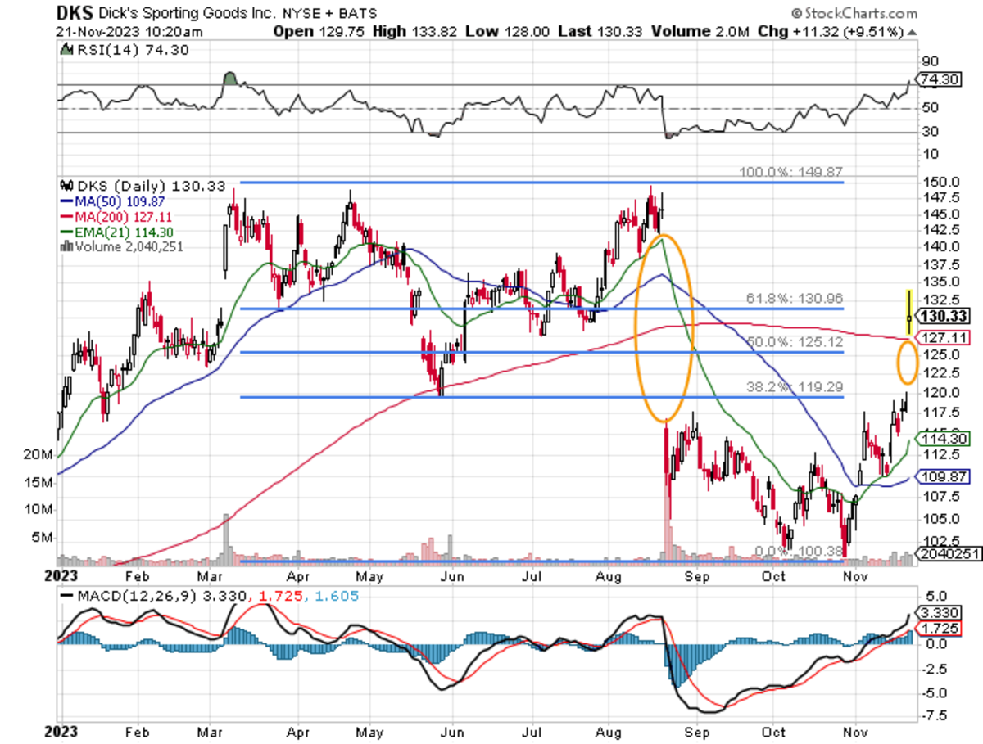Click the green up-arrow beside Chg
This screenshot has width=983, height=744.
(912, 32)
